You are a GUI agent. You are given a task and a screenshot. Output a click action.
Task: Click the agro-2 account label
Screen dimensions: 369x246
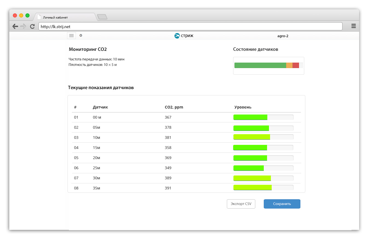pos(283,36)
